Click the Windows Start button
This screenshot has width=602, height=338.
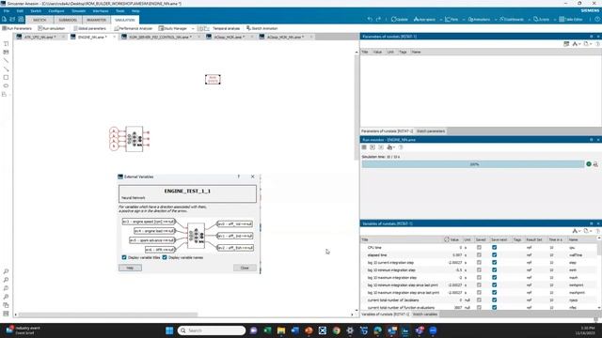tap(169, 330)
